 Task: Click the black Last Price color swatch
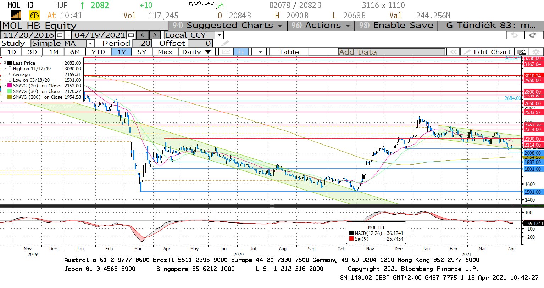[10, 63]
